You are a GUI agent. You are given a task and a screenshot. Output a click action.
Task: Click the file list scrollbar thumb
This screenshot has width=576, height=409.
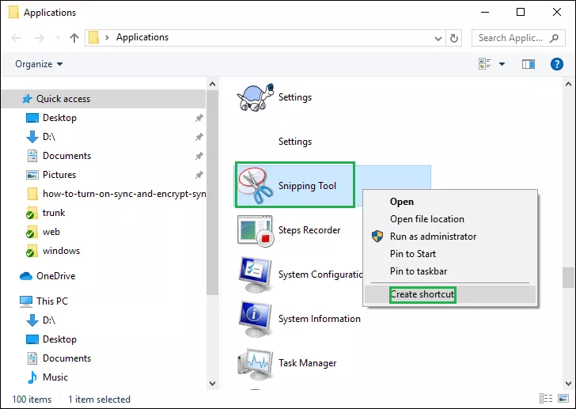pos(568,278)
